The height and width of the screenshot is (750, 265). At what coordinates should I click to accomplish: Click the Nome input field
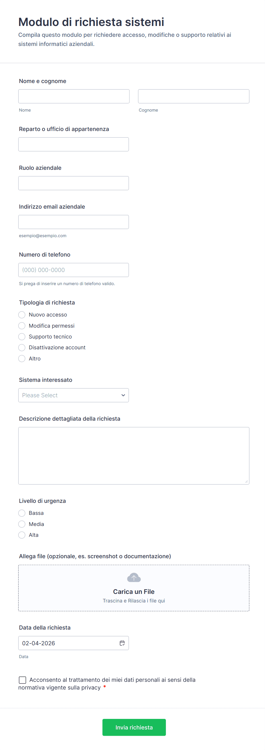point(74,96)
